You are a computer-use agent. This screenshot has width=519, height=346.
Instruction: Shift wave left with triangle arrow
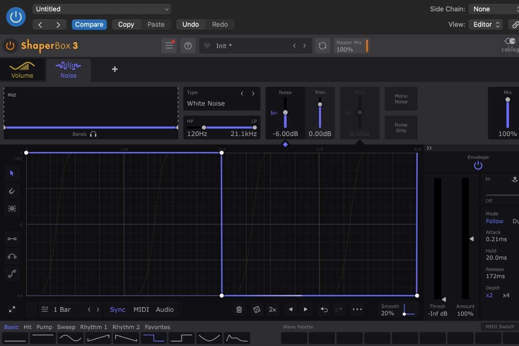pyautogui.click(x=291, y=310)
